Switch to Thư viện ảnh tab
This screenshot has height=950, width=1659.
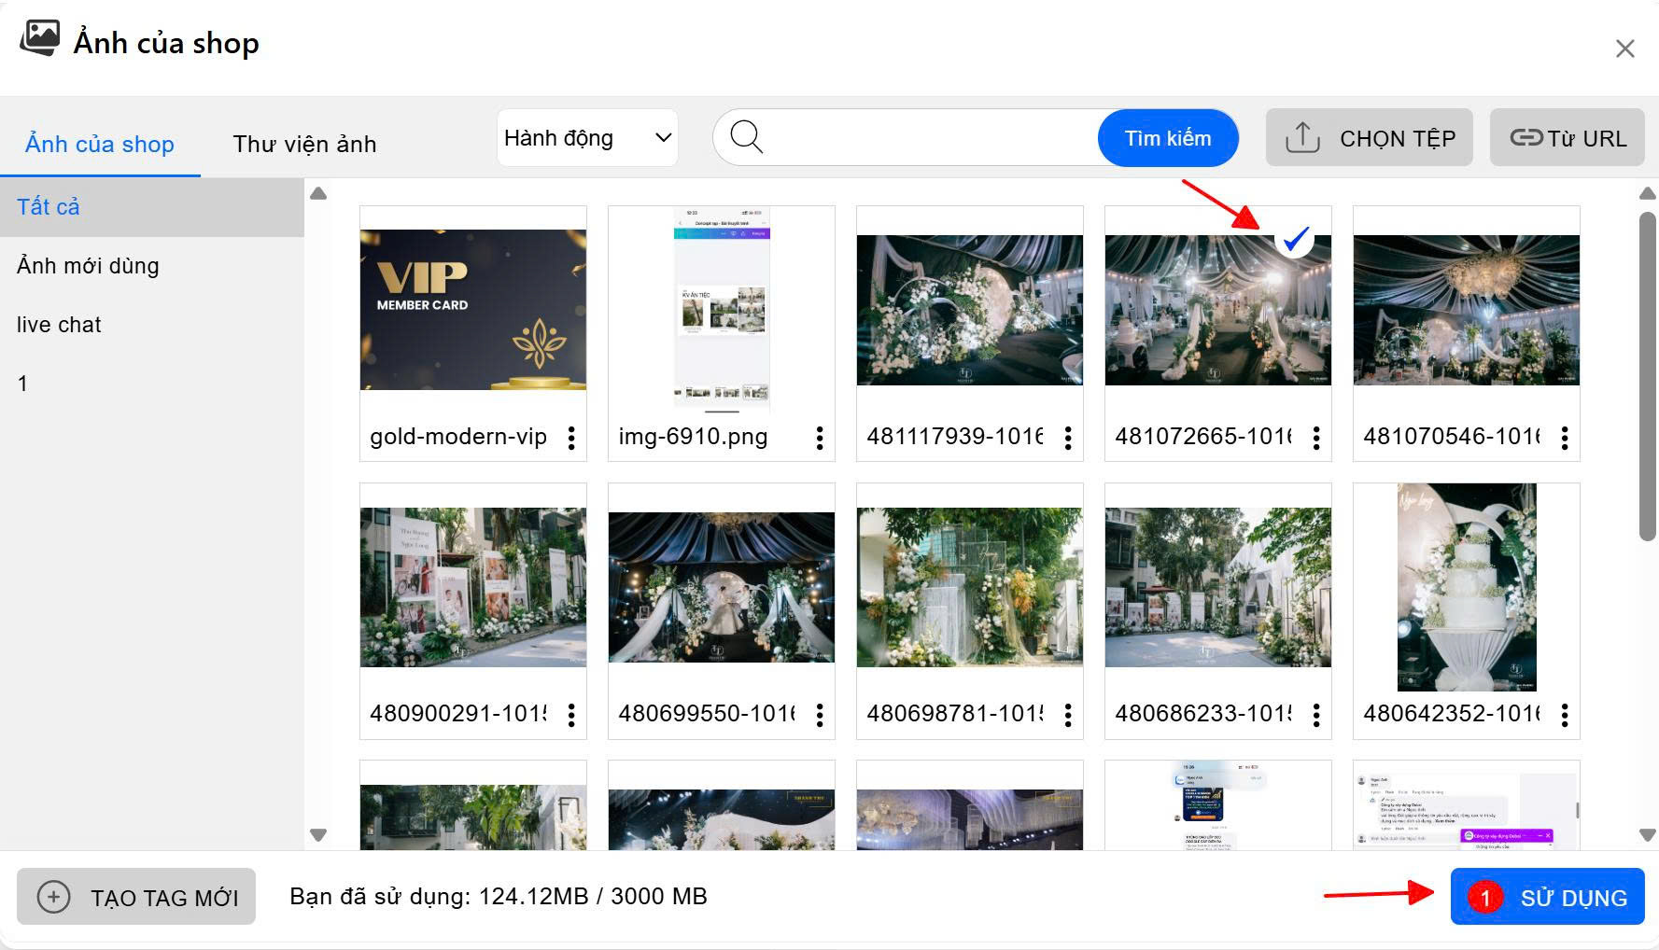point(304,144)
